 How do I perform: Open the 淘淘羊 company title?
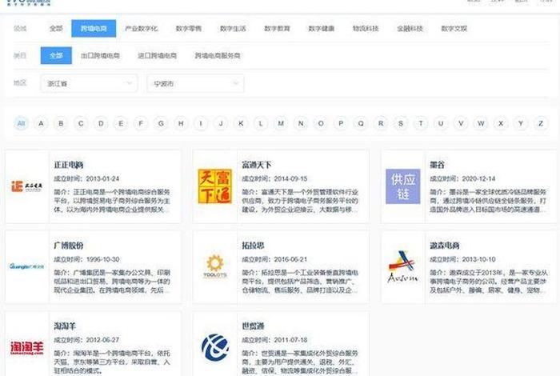[x=65, y=326]
